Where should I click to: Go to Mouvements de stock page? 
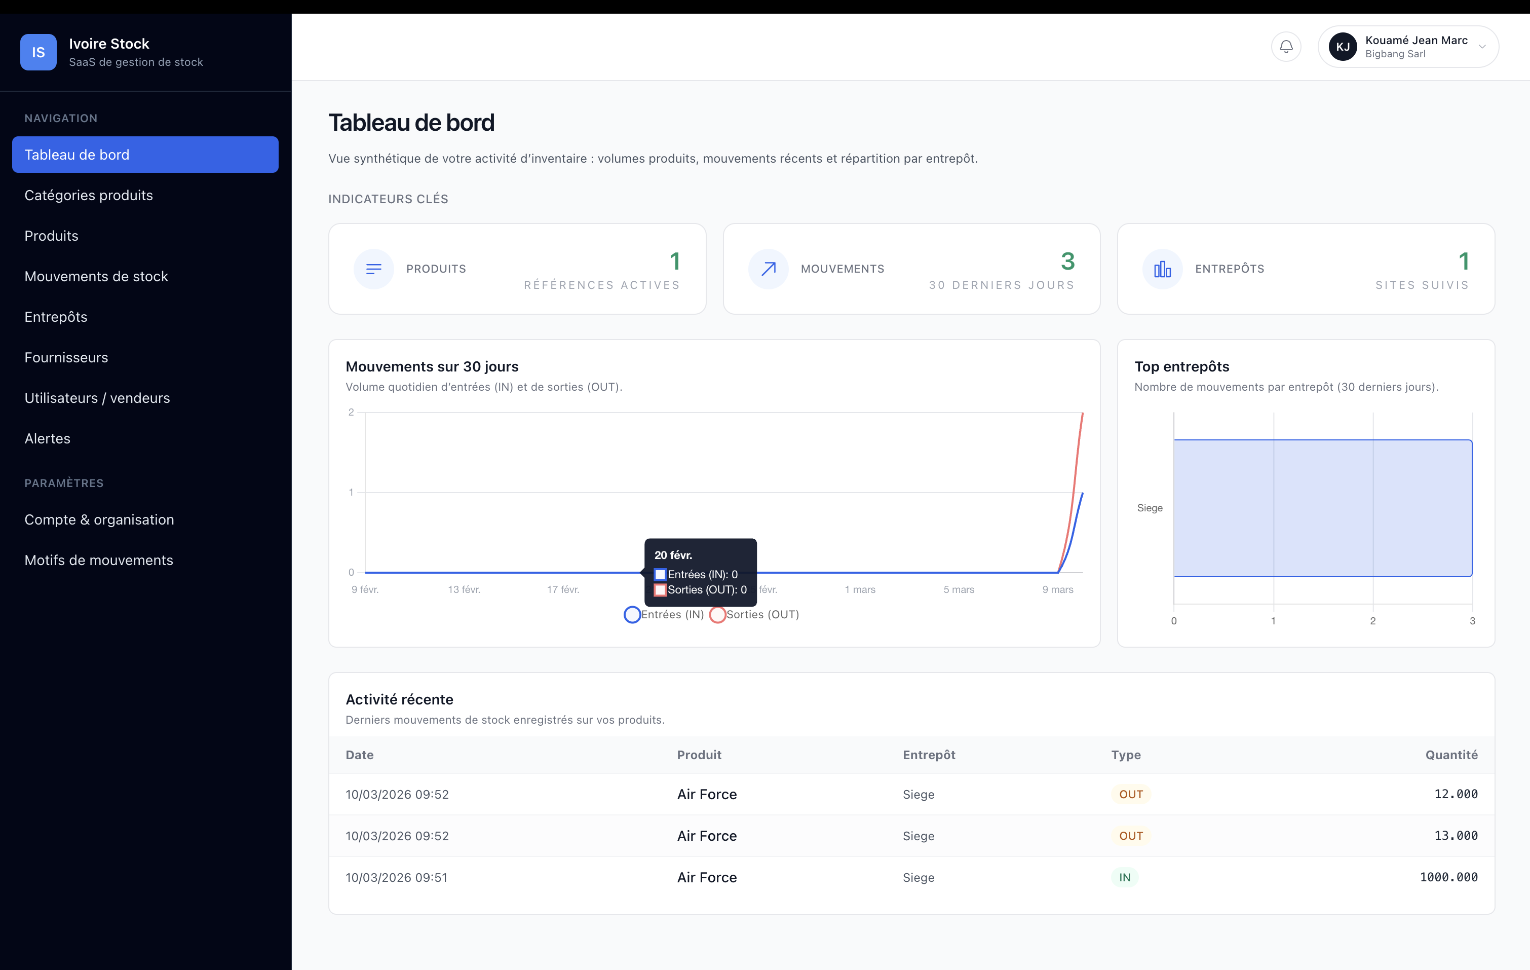(x=96, y=277)
